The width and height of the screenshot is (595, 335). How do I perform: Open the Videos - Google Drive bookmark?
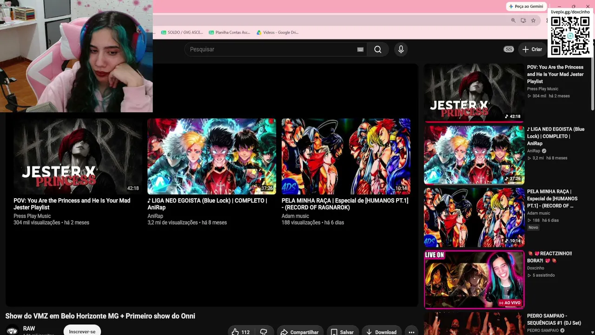pos(278,33)
